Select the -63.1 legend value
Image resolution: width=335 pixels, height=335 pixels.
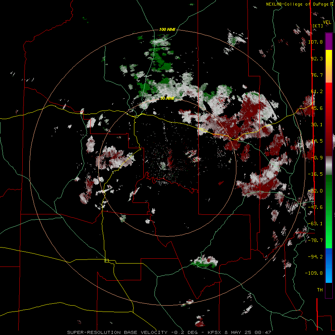316,224
